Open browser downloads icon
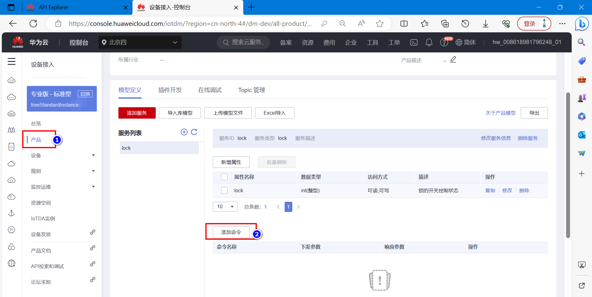The height and width of the screenshot is (297, 592). [x=486, y=24]
